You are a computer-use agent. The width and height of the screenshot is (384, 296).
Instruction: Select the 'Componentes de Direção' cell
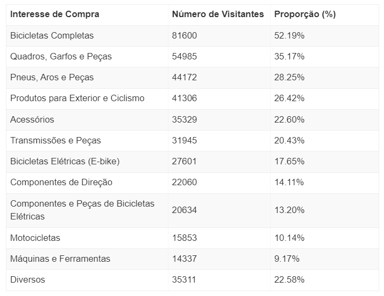click(61, 182)
